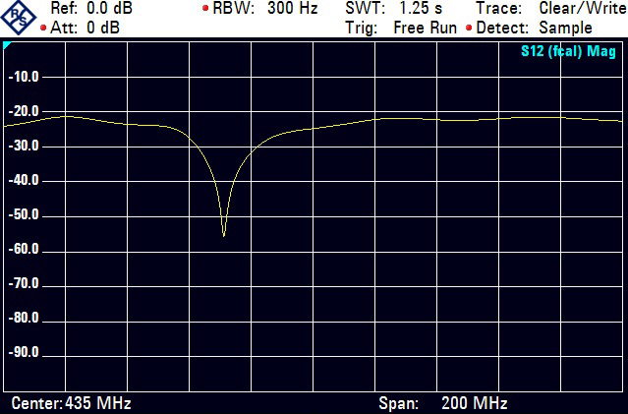Screen dimensions: 628x414
Task: Click the -10.0 axis label
Action: (22, 77)
